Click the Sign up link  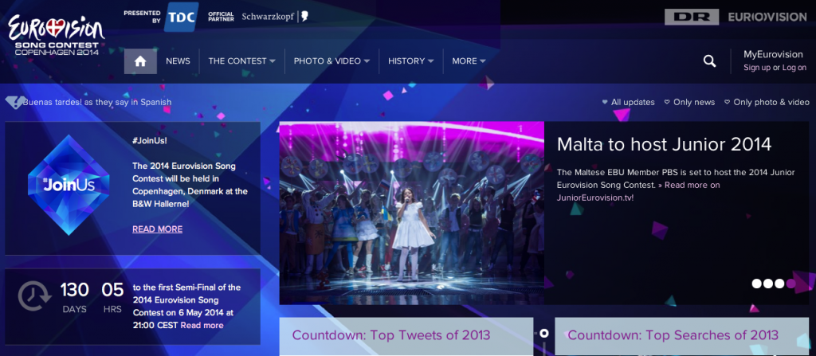757,68
